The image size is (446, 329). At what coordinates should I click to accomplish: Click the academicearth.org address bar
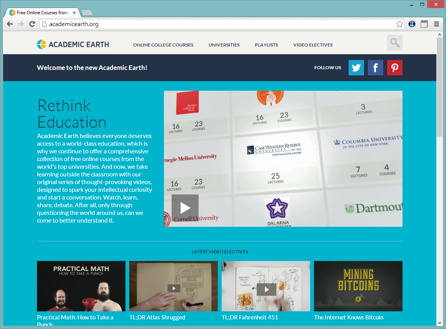[222, 24]
